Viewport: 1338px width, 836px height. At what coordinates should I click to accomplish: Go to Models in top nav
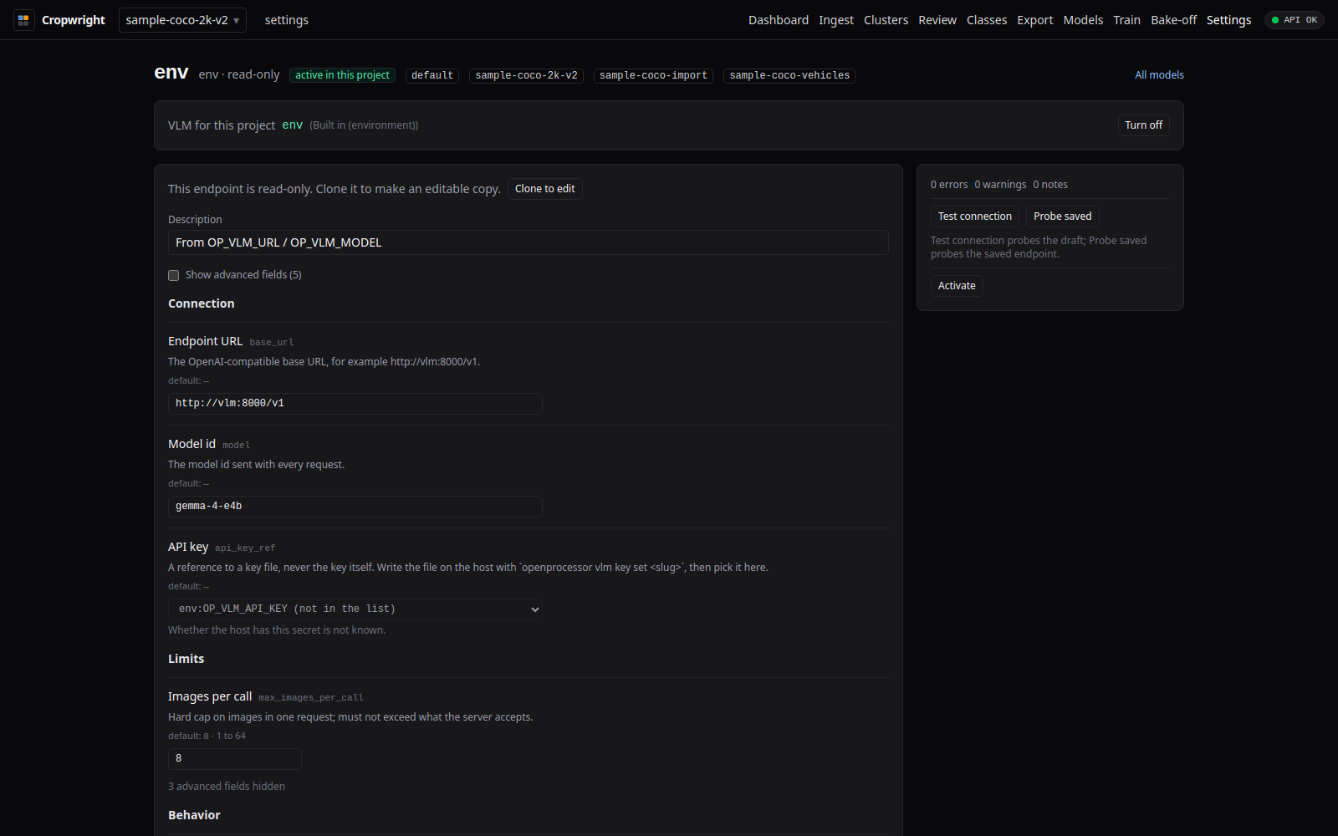coord(1083,20)
